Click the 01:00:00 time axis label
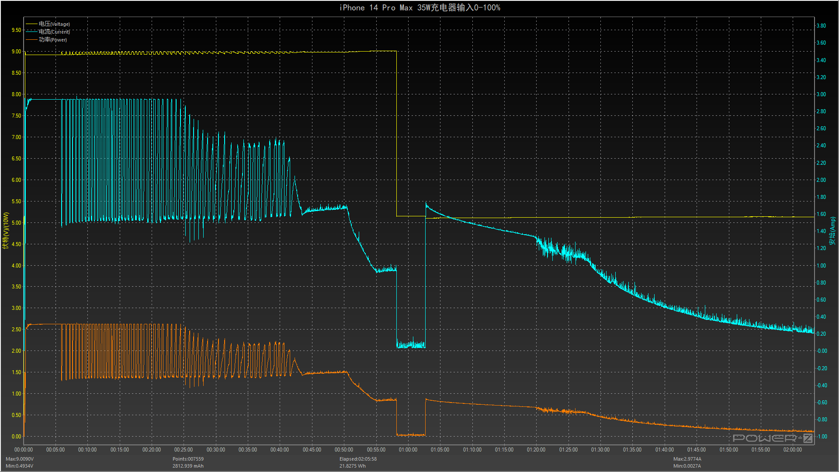 coord(408,450)
